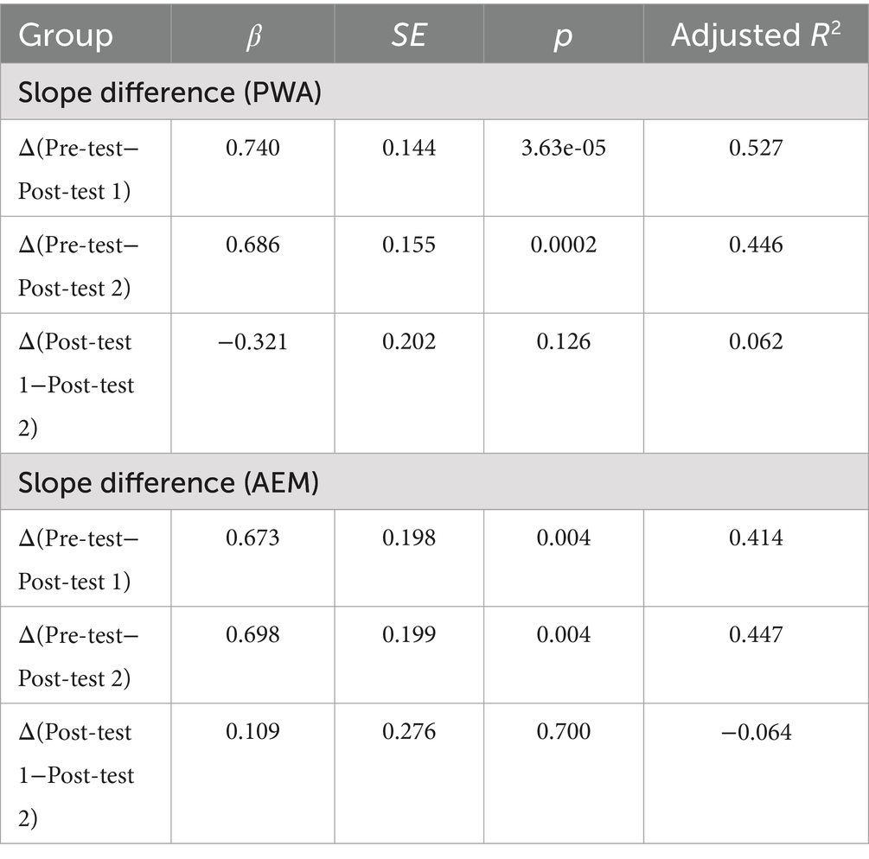The image size is (869, 859).
Task: Select the p-value 0.0002 cell
Action: click(x=564, y=245)
